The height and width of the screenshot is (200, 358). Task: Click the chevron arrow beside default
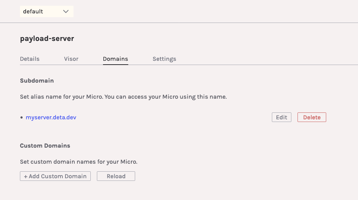66,11
